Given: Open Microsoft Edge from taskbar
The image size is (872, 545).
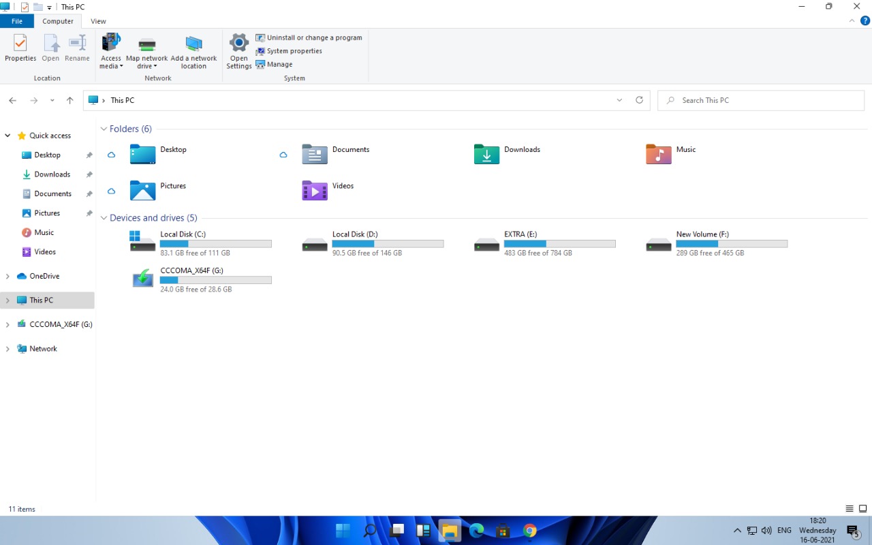Looking at the screenshot, I should tap(476, 531).
